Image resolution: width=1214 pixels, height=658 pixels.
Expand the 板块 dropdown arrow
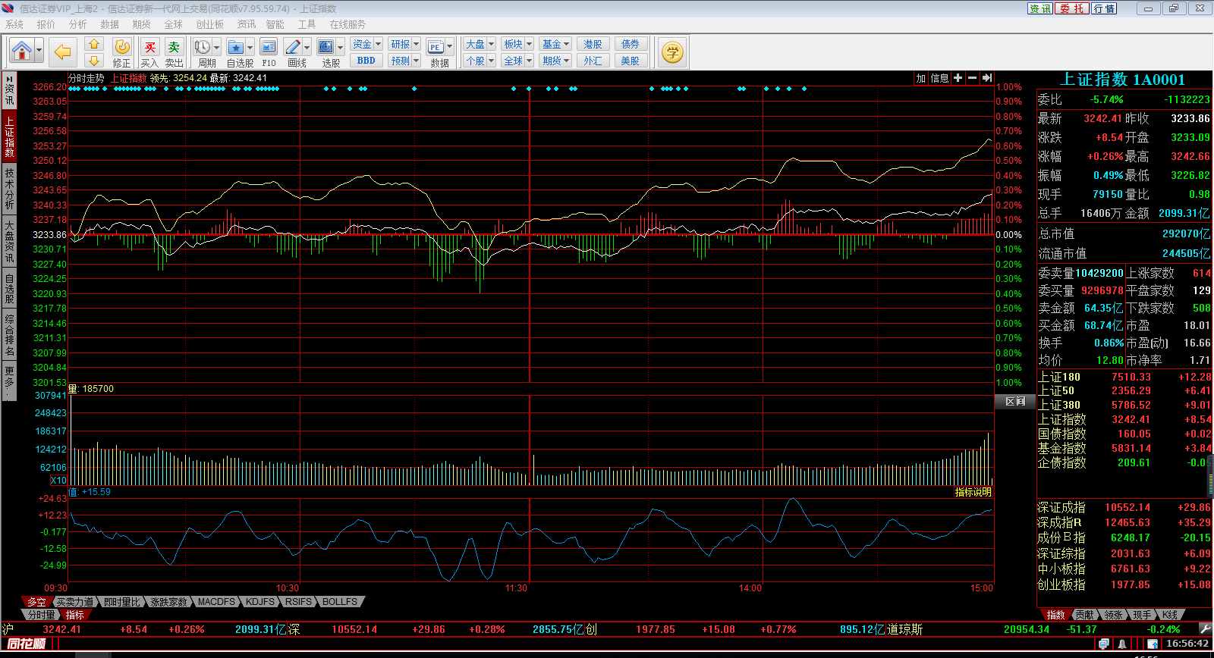pyautogui.click(x=529, y=44)
